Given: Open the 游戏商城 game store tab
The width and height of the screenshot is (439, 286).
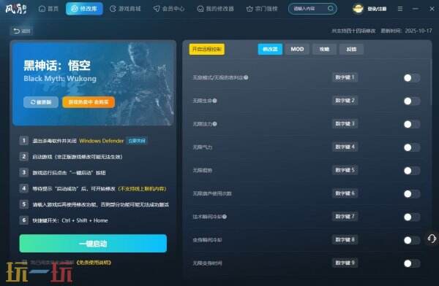Looking at the screenshot, I should (x=125, y=9).
